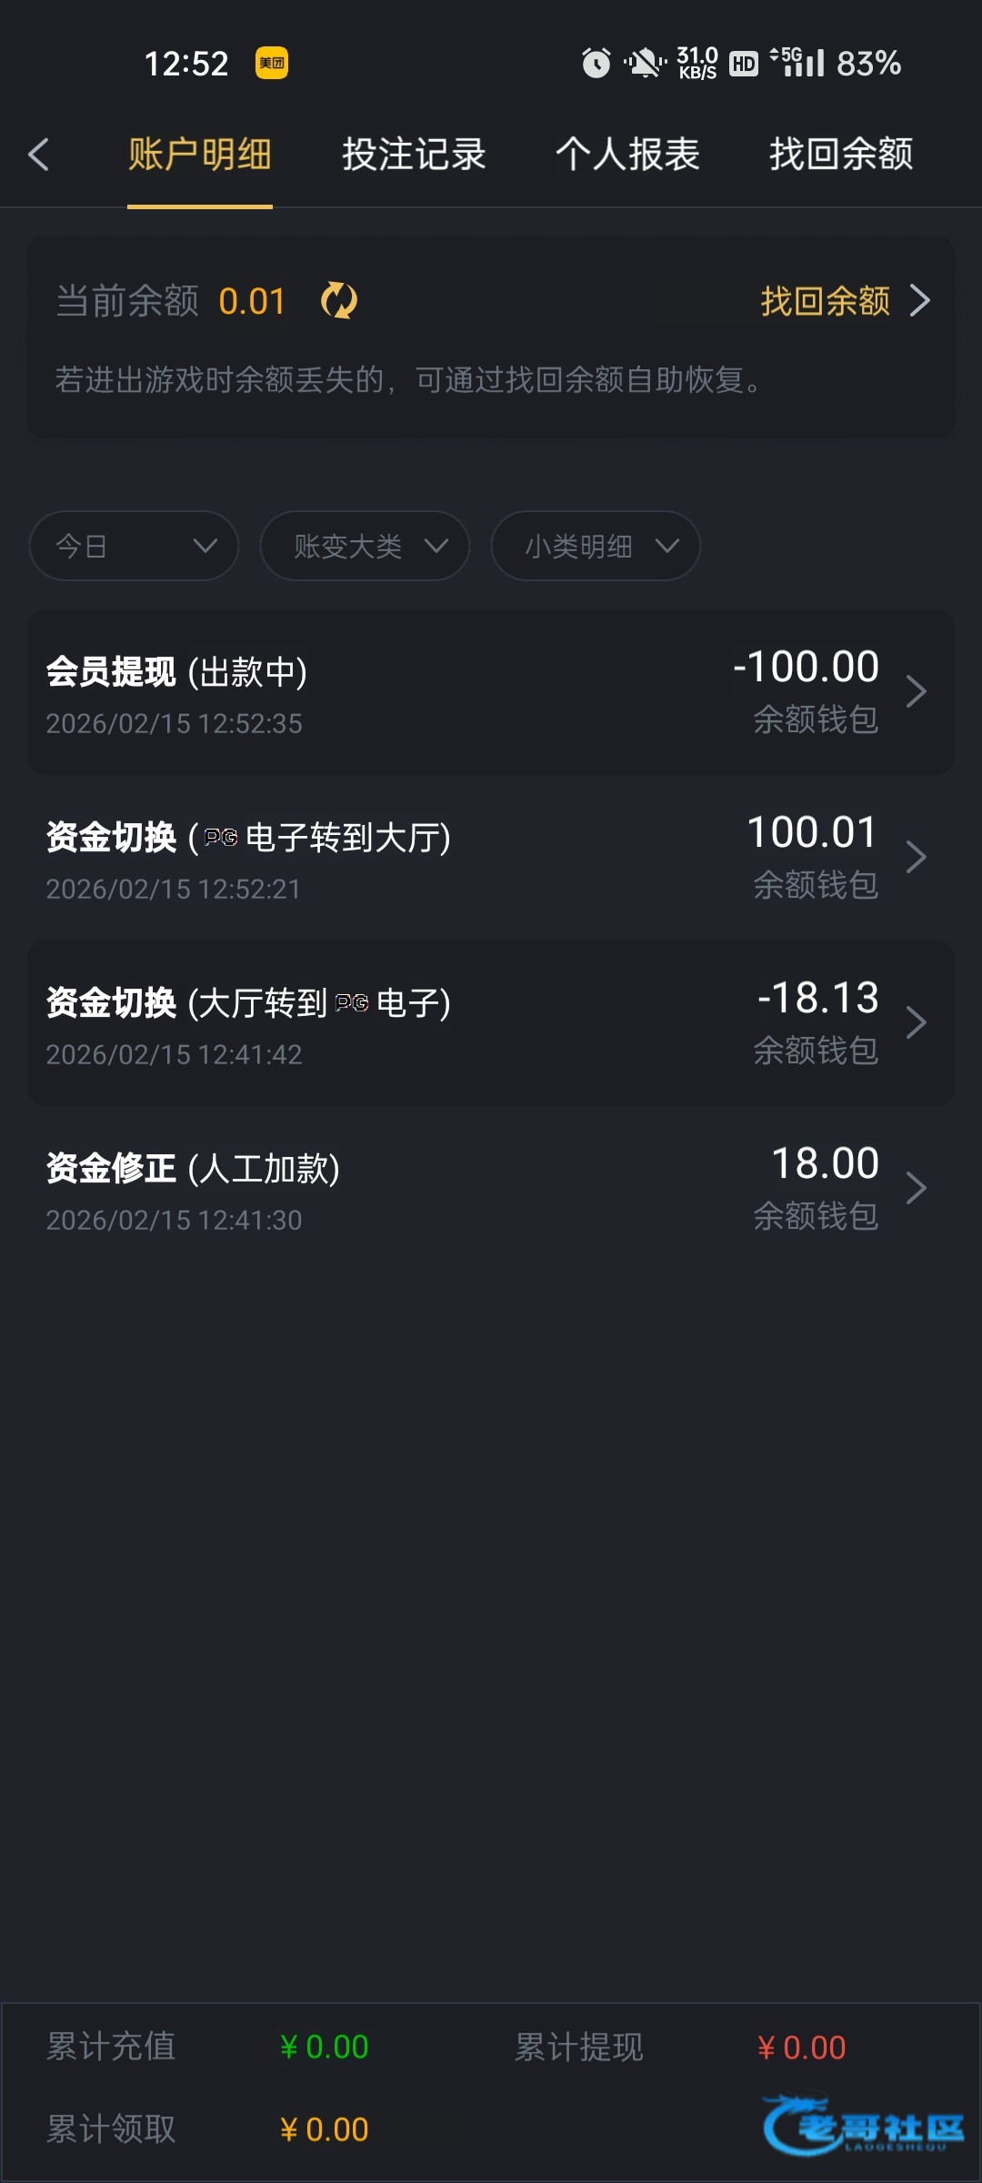Open the member withdrawal entry arrow
The width and height of the screenshot is (982, 2183).
click(x=917, y=692)
